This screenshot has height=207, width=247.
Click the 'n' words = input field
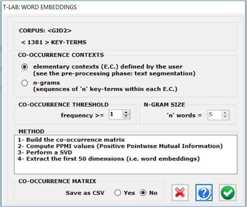pos(215,115)
